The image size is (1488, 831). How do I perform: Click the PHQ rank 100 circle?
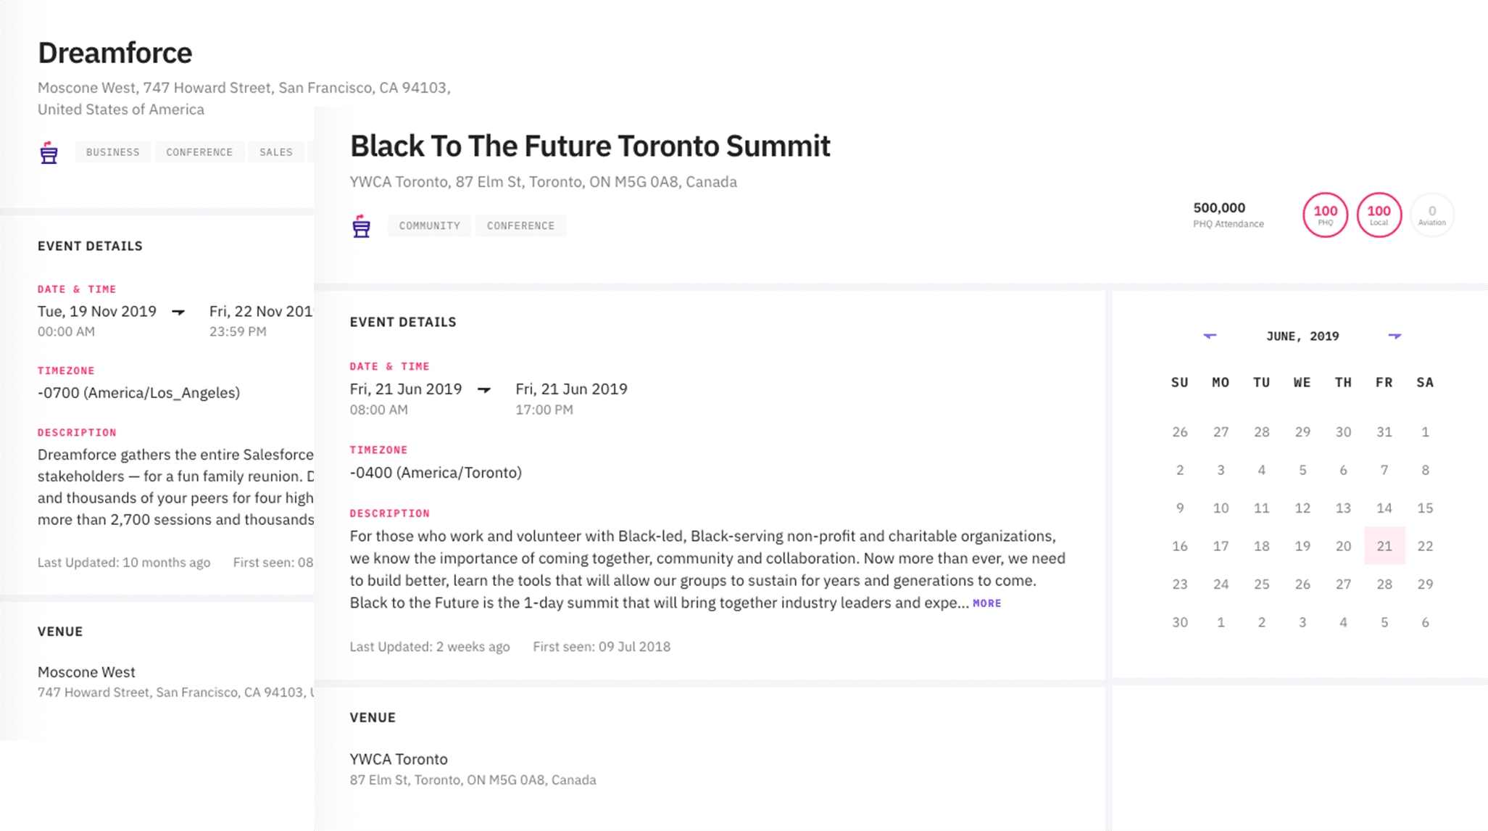pos(1325,215)
